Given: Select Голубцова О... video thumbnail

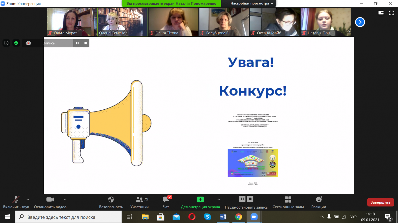Looking at the screenshot, I should [224, 22].
